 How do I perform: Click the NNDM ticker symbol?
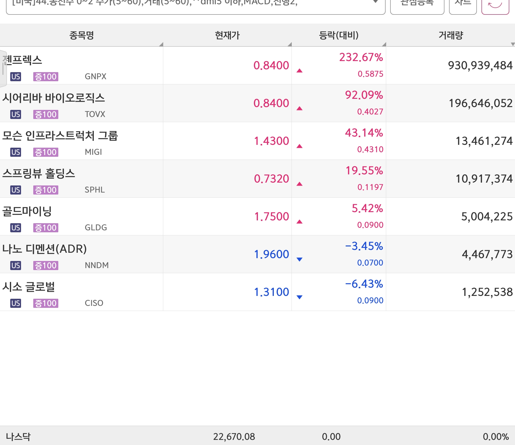tap(97, 265)
